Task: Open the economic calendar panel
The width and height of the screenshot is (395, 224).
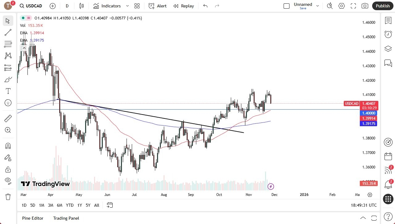Action: tap(388, 156)
